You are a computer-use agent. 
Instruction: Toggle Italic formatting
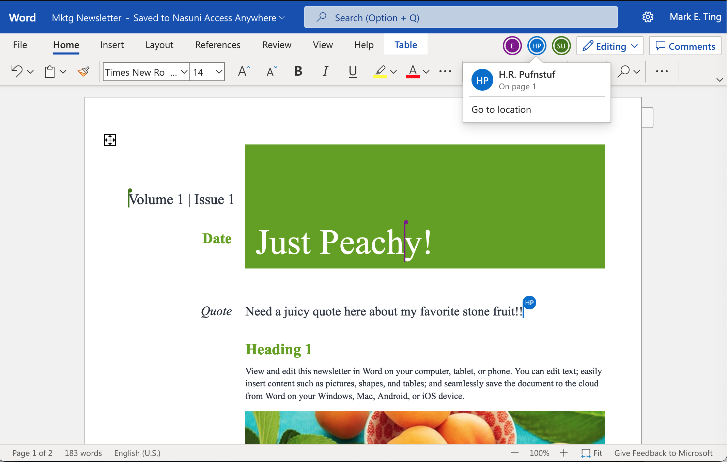coord(325,71)
